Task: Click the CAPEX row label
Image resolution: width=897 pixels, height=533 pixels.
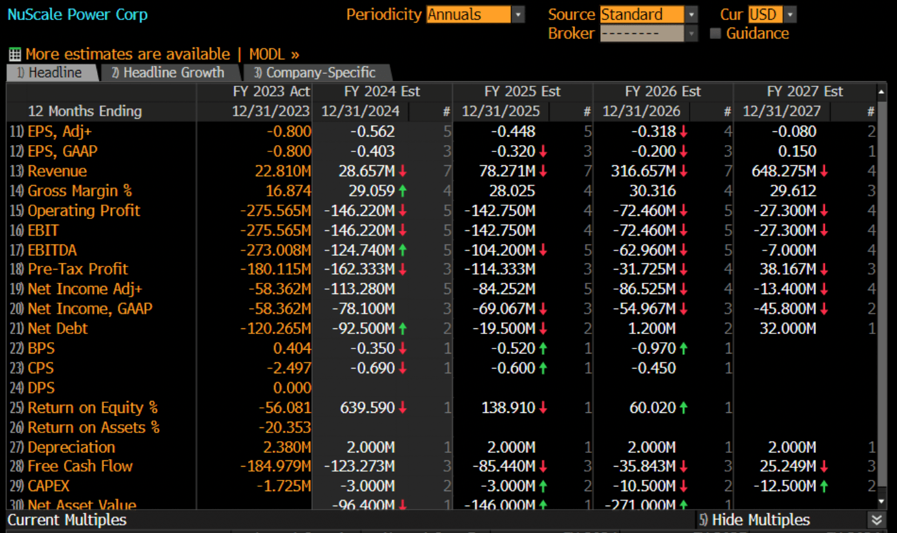Action: (x=48, y=486)
